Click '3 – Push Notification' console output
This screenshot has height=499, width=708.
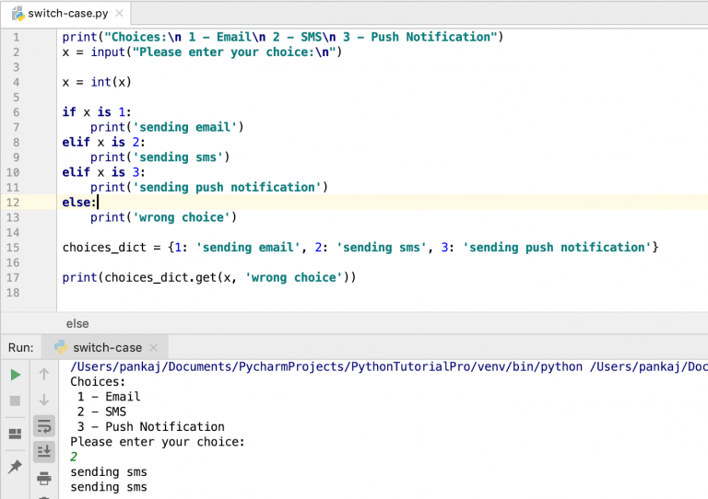pos(151,426)
